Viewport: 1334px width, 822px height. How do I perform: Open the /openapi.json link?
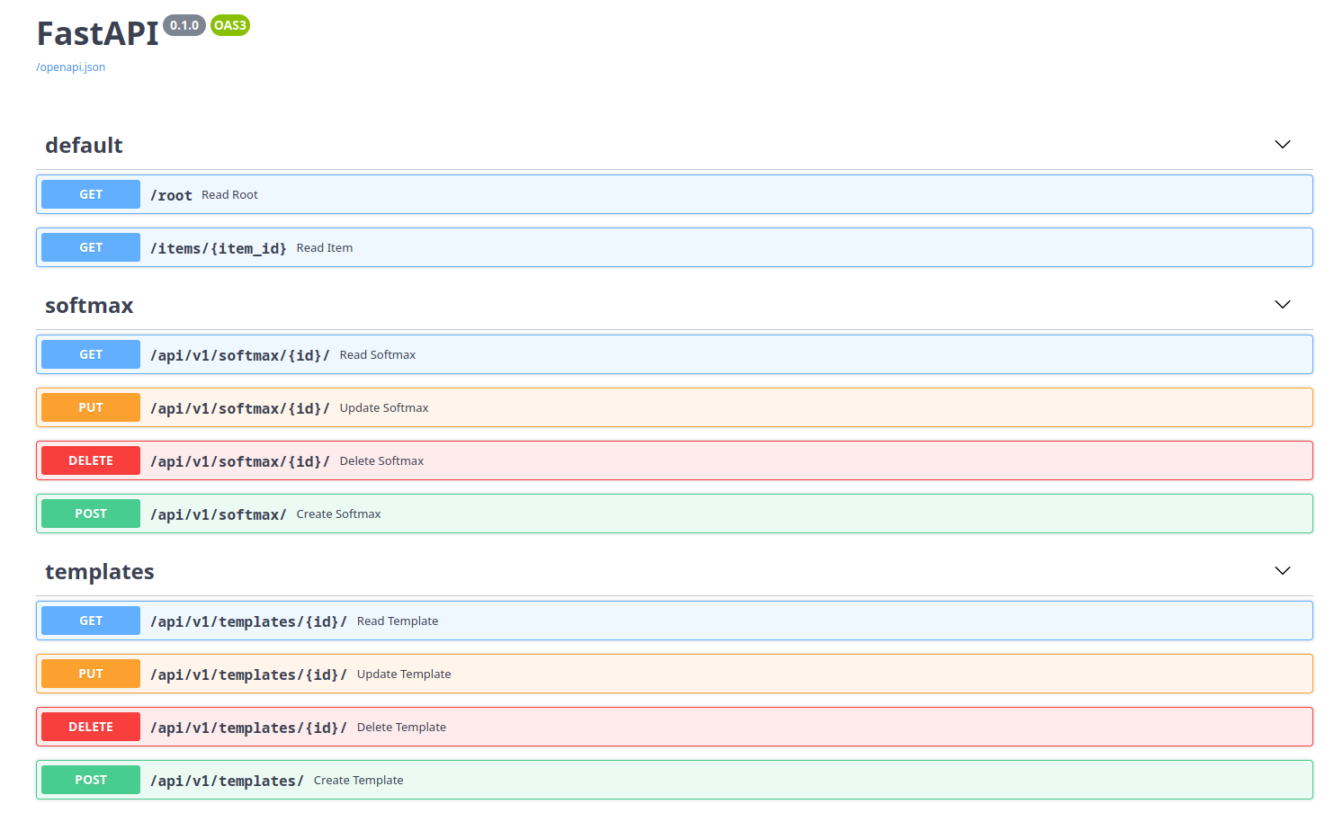coord(70,67)
